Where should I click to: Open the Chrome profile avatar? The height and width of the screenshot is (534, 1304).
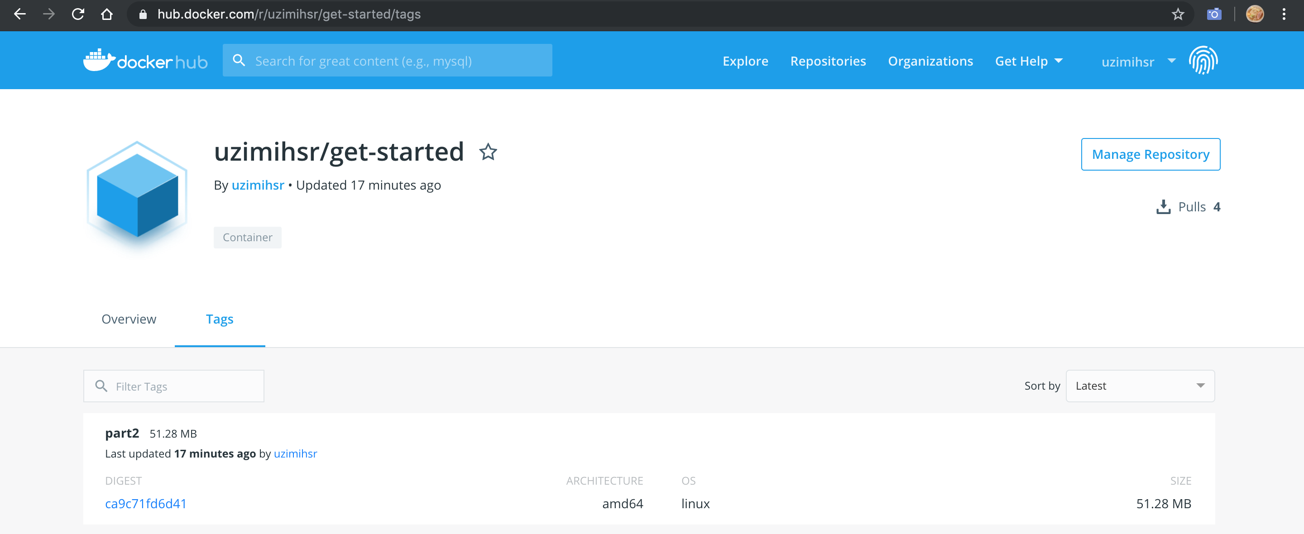pos(1255,14)
